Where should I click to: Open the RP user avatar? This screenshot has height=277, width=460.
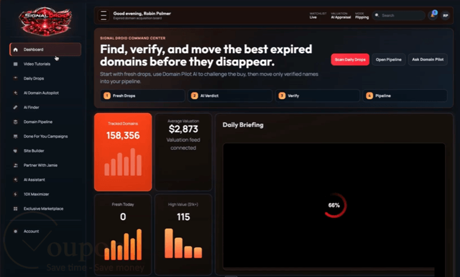point(445,15)
